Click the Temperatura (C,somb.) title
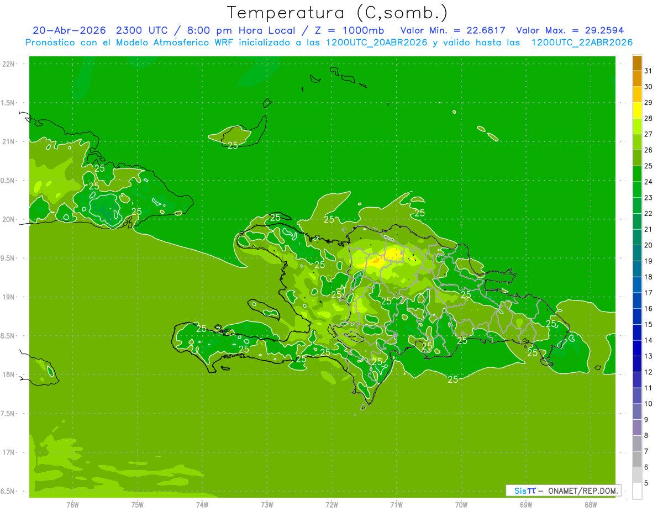This screenshot has width=663, height=512. pyautogui.click(x=337, y=12)
